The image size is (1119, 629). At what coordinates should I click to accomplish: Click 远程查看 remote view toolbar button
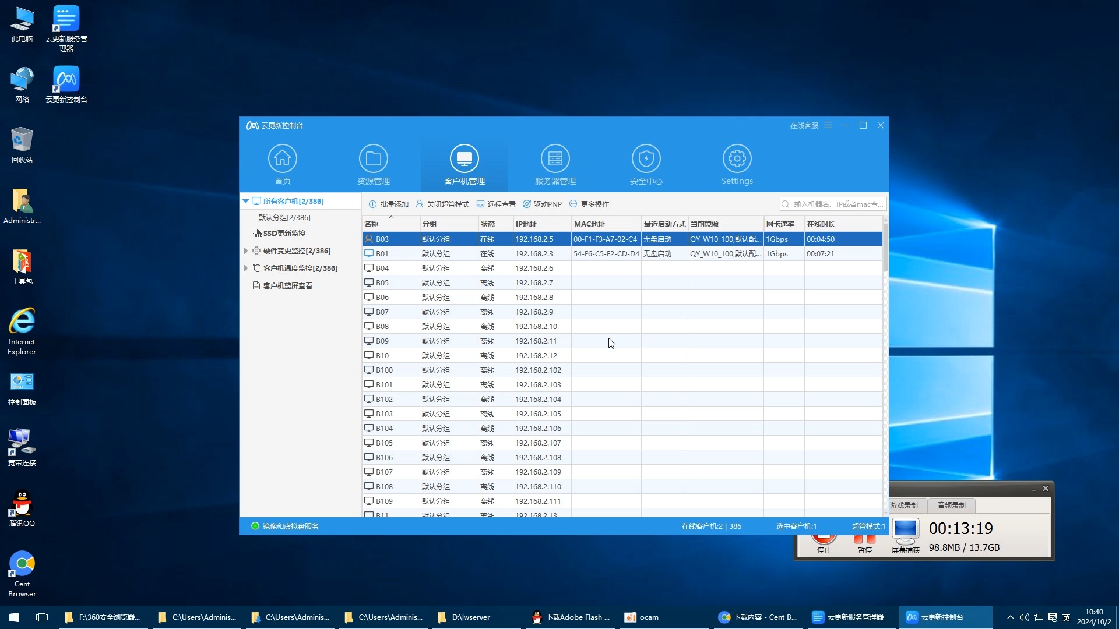(496, 204)
